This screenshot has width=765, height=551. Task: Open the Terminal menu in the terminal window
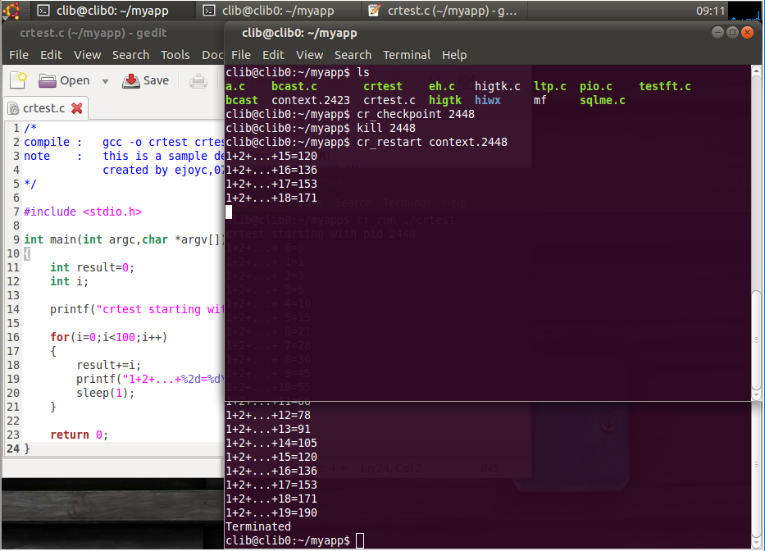[407, 55]
